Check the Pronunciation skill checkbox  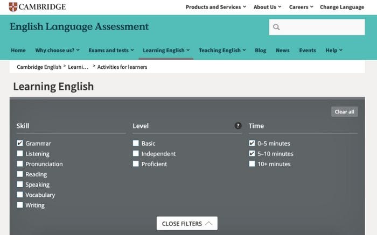(x=20, y=164)
